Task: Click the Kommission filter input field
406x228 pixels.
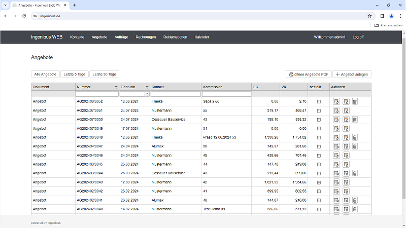Action: pyautogui.click(x=226, y=94)
